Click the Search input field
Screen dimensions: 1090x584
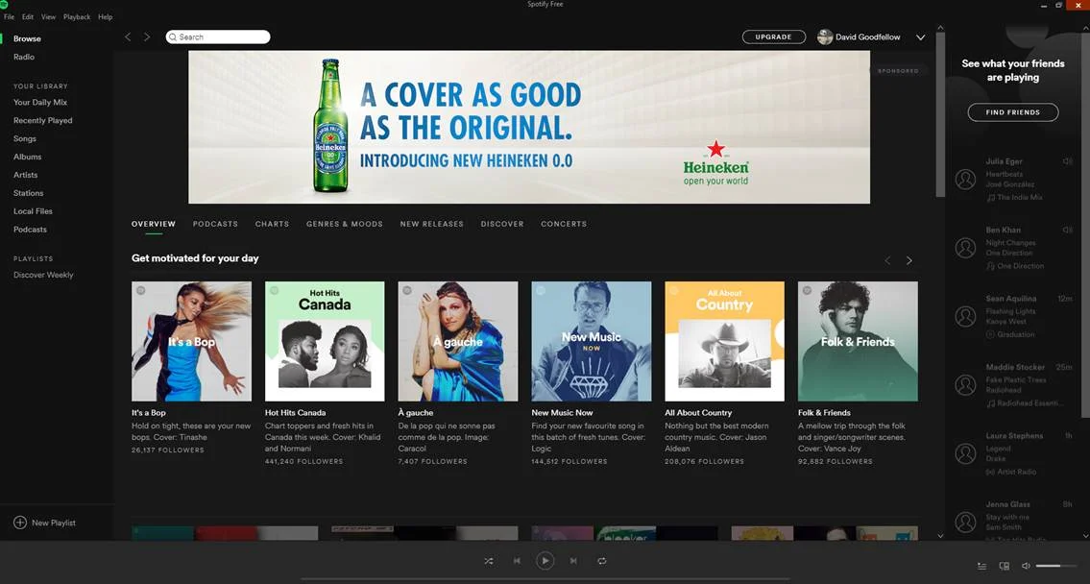(x=218, y=36)
